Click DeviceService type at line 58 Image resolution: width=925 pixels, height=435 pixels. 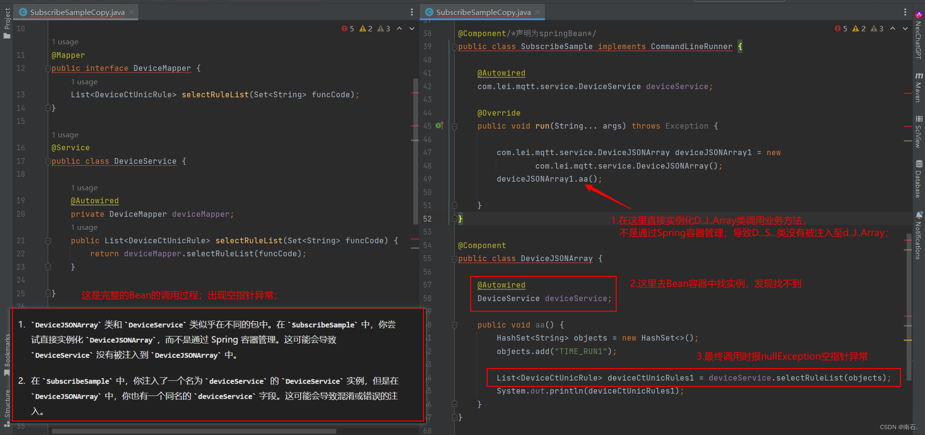508,299
